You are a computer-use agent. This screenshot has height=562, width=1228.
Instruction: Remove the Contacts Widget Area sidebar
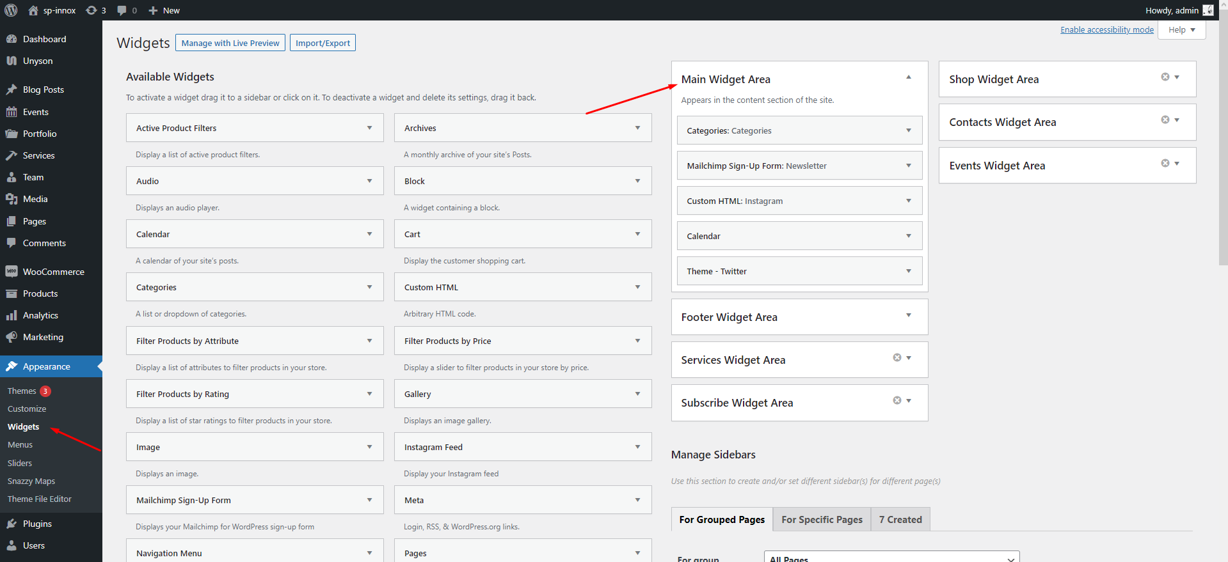[1165, 120]
